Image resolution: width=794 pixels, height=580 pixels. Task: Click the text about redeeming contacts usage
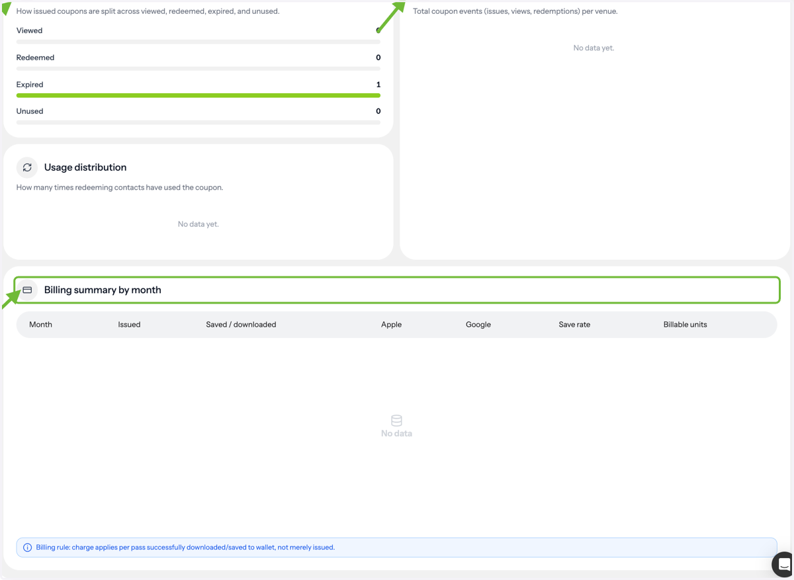tap(120, 188)
